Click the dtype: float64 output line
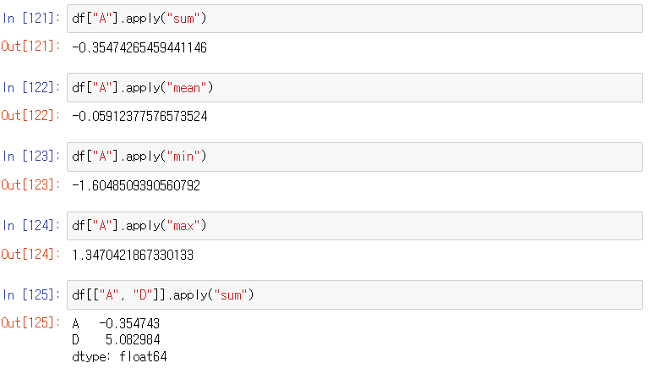Viewport: 649px width, 374px height. click(x=119, y=356)
